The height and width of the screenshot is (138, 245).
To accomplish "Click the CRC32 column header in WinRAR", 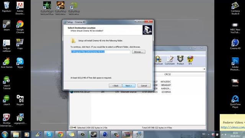I will [168, 74].
